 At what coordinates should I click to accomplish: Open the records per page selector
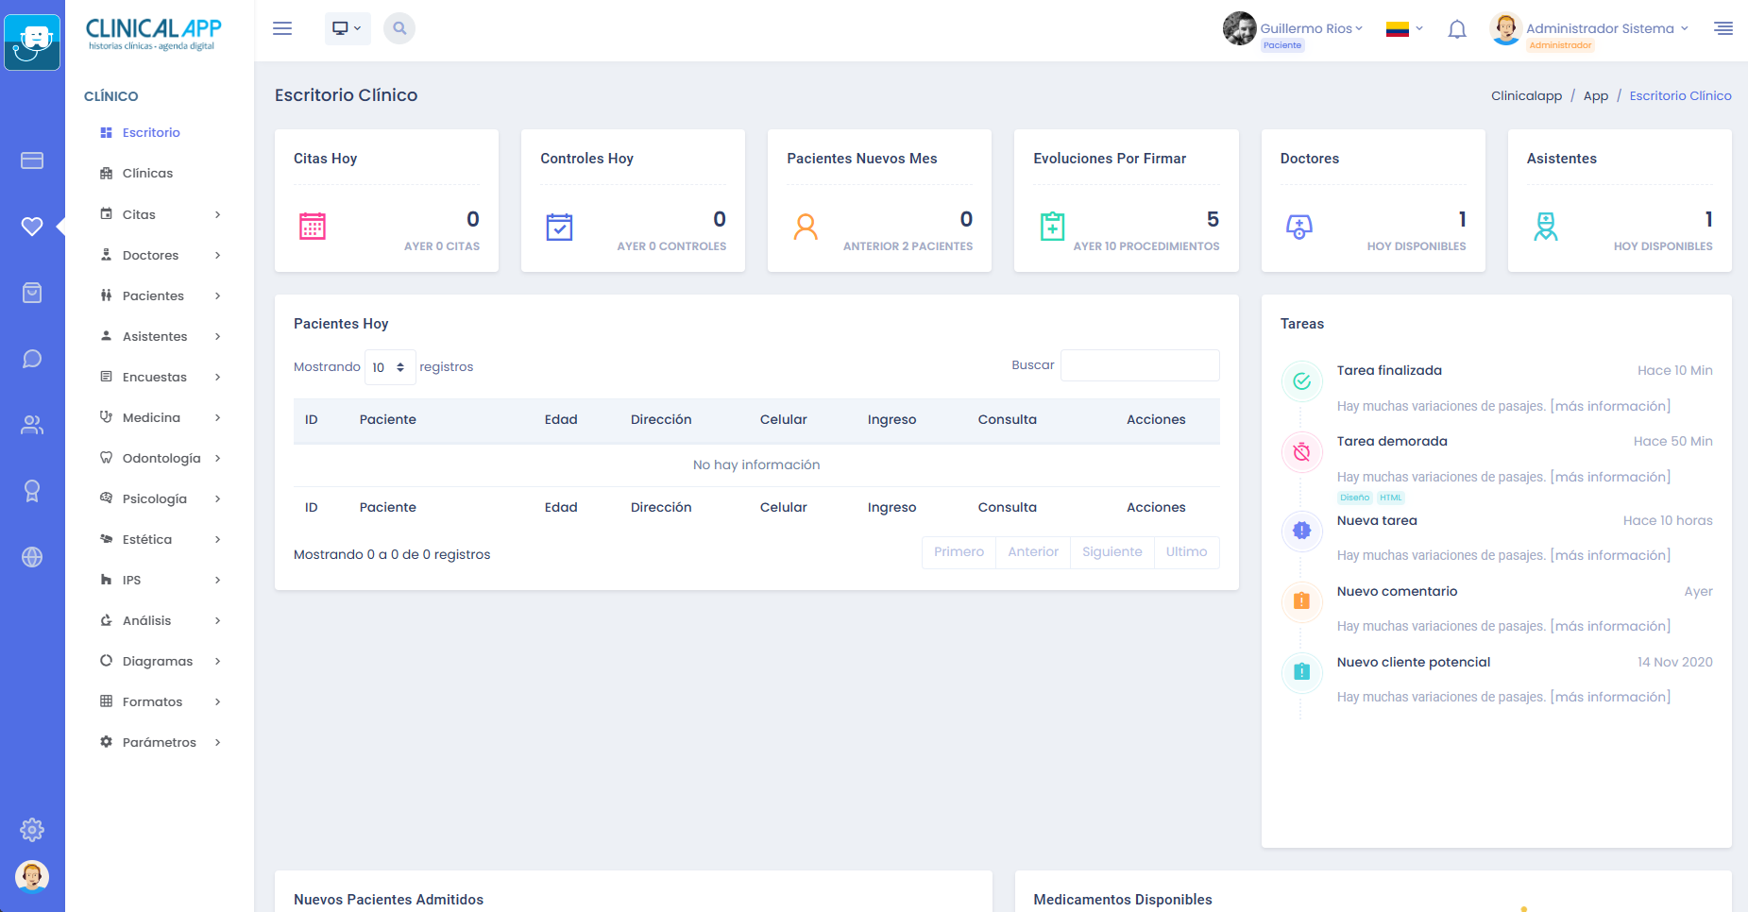tap(389, 367)
